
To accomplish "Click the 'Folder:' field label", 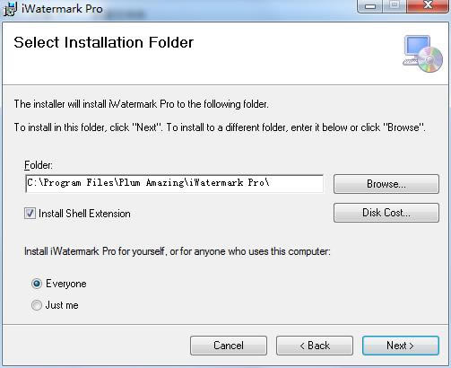I will click(39, 165).
